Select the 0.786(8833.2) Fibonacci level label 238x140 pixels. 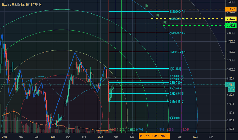pos(177,76)
